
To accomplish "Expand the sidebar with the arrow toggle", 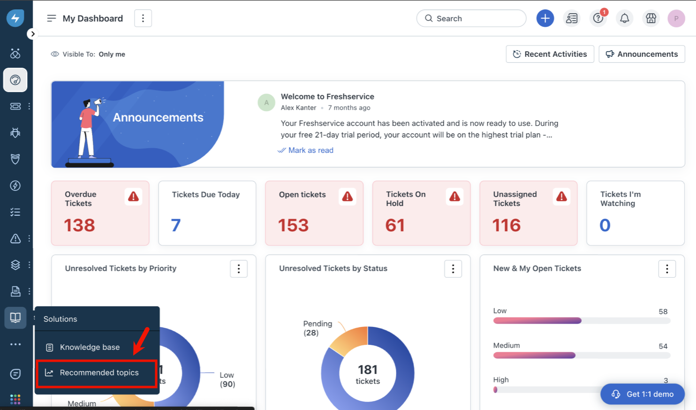I will pyautogui.click(x=32, y=34).
